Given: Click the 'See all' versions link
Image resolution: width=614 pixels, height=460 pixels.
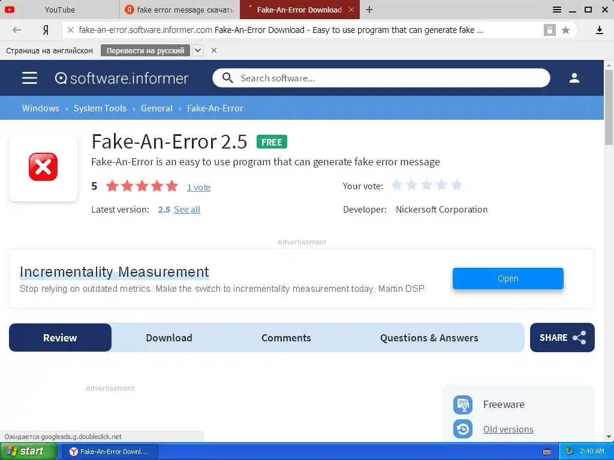Looking at the screenshot, I should [x=187, y=210].
